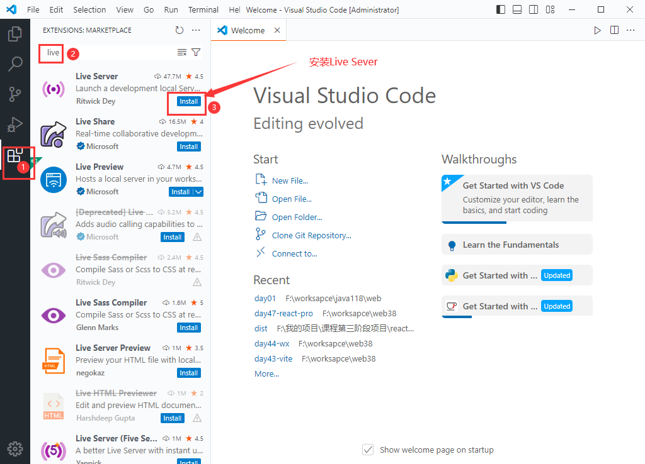Image resolution: width=645 pixels, height=464 pixels.
Task: Open recent project day01
Action: pyautogui.click(x=265, y=299)
